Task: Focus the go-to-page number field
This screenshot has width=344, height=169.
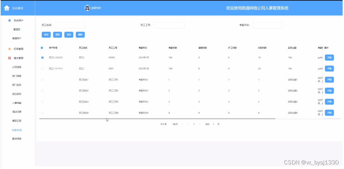Action: click(x=214, y=124)
